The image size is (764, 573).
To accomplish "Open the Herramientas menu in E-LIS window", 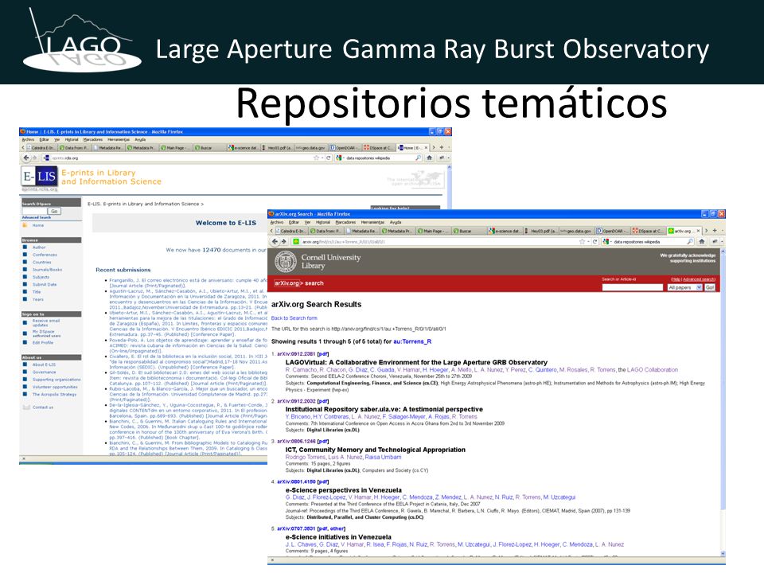I will (x=119, y=139).
